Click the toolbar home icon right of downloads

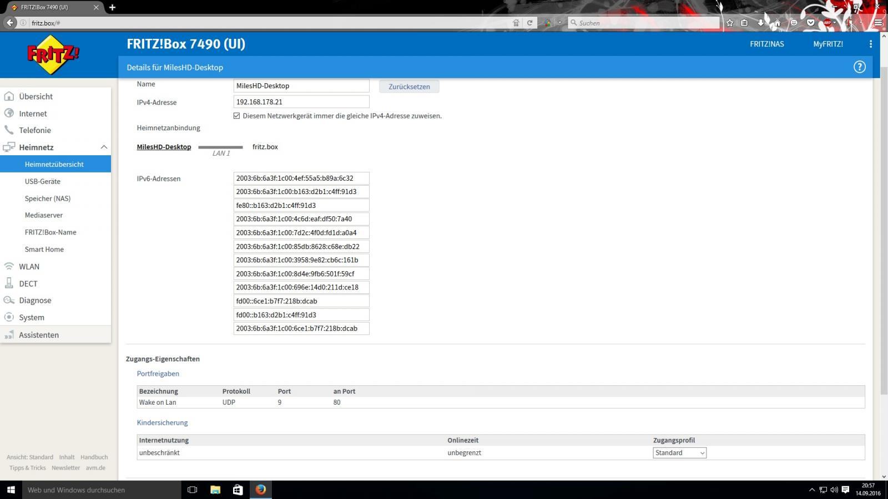click(777, 23)
